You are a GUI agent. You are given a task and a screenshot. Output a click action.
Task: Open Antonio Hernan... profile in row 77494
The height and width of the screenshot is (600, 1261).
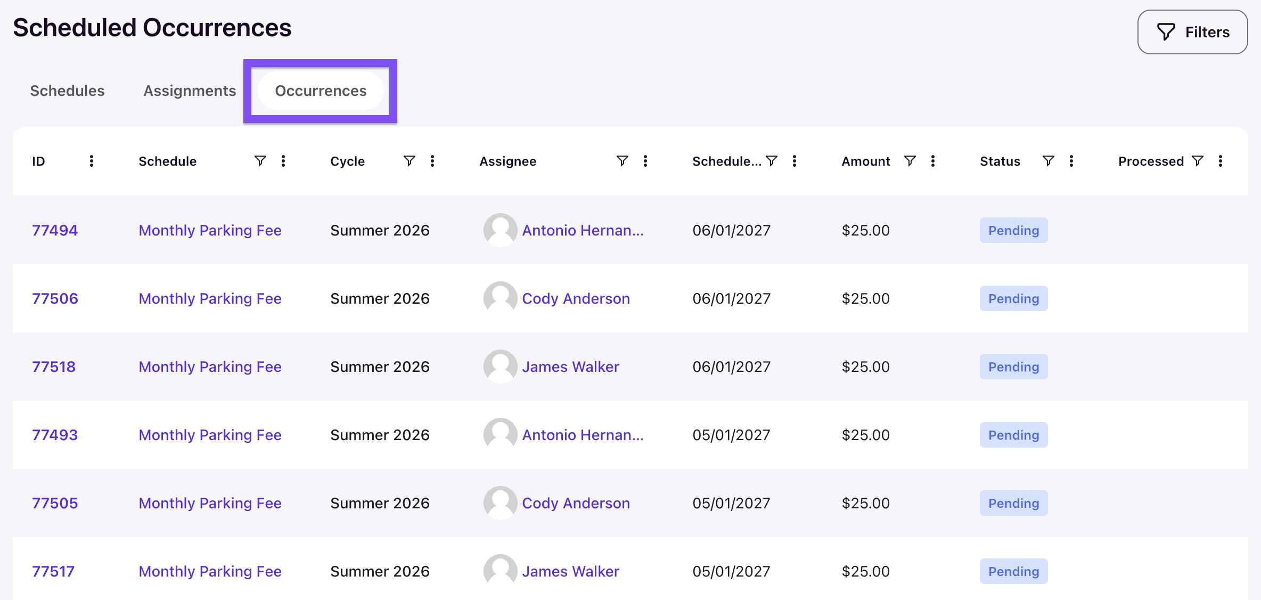coord(583,230)
